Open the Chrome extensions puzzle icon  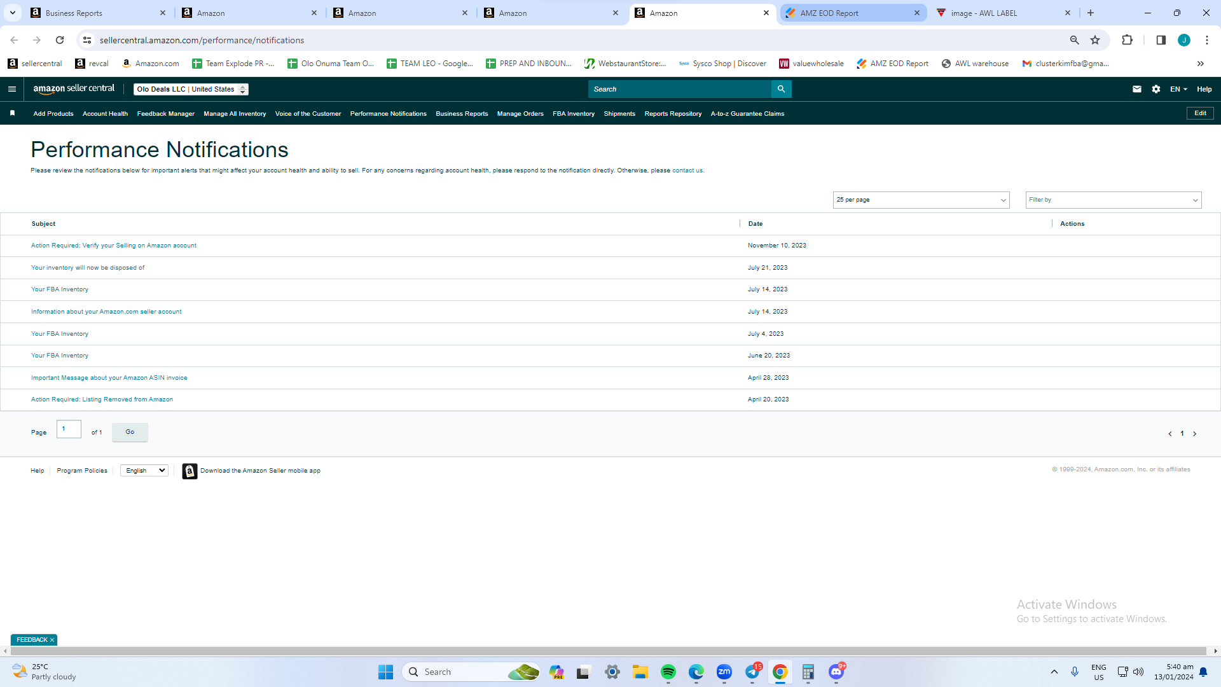pyautogui.click(x=1127, y=40)
